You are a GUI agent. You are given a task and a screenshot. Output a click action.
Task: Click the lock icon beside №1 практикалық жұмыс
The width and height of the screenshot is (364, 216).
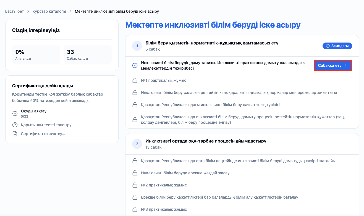(135, 80)
